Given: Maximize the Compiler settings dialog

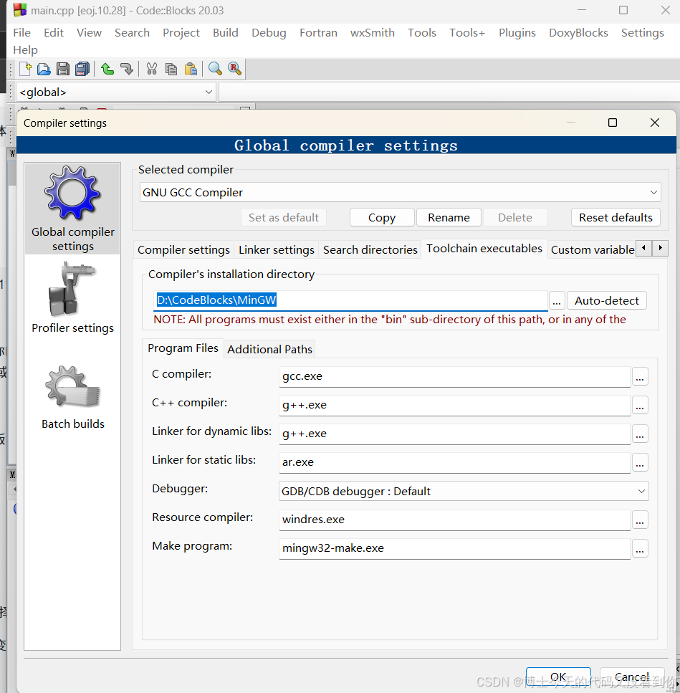Looking at the screenshot, I should tap(613, 123).
